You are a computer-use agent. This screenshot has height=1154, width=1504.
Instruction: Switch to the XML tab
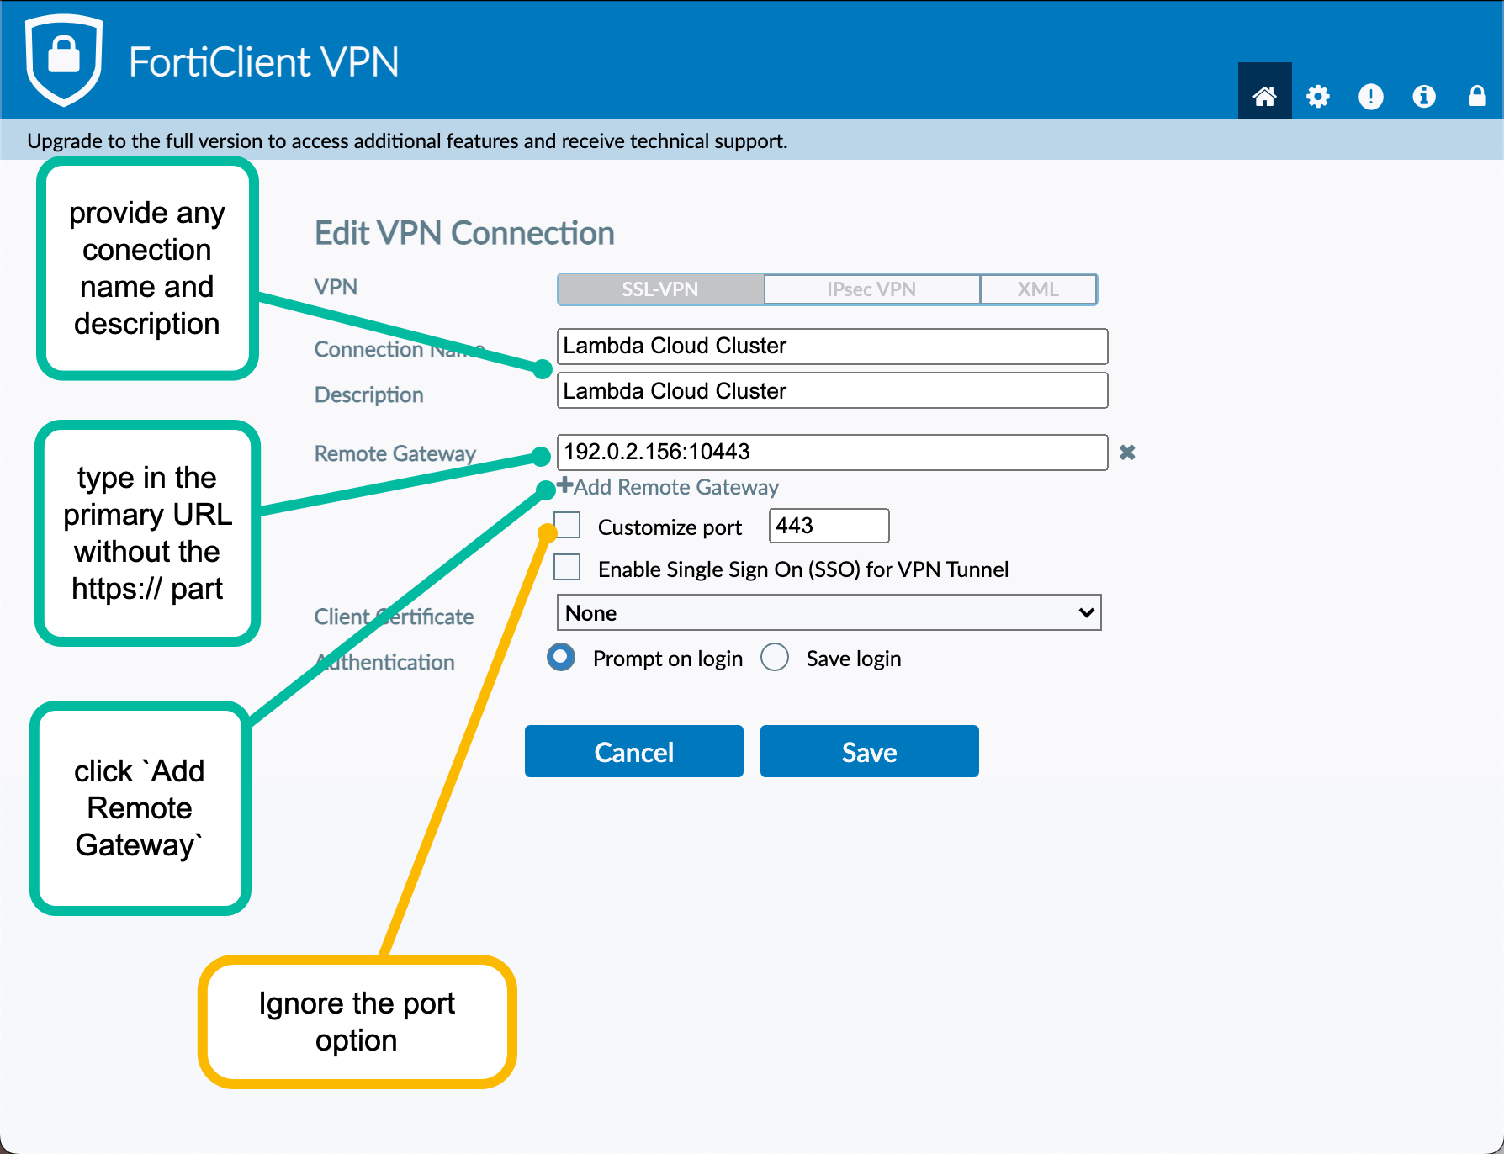pos(1038,289)
